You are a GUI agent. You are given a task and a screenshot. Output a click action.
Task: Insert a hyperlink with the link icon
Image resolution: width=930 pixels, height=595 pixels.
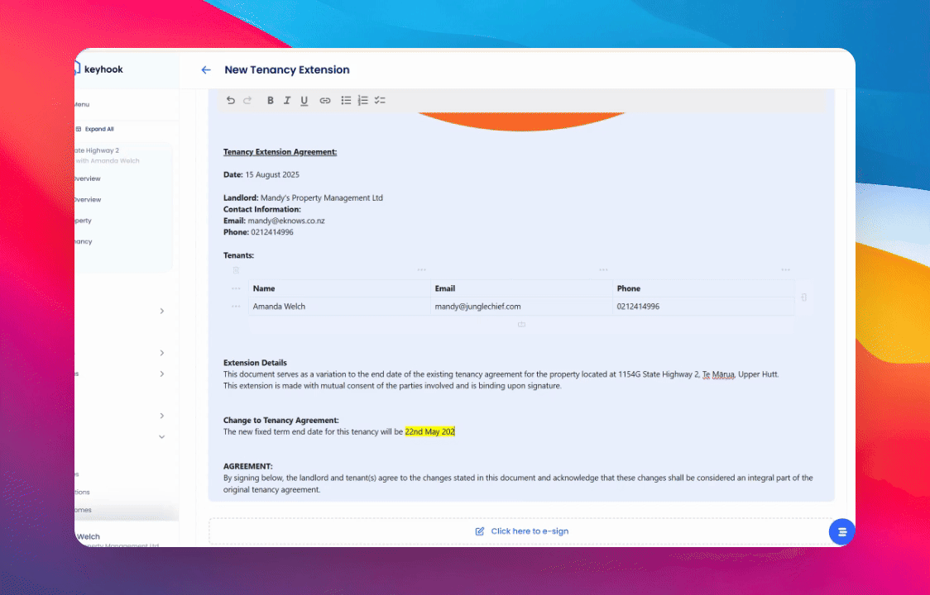[x=324, y=100]
